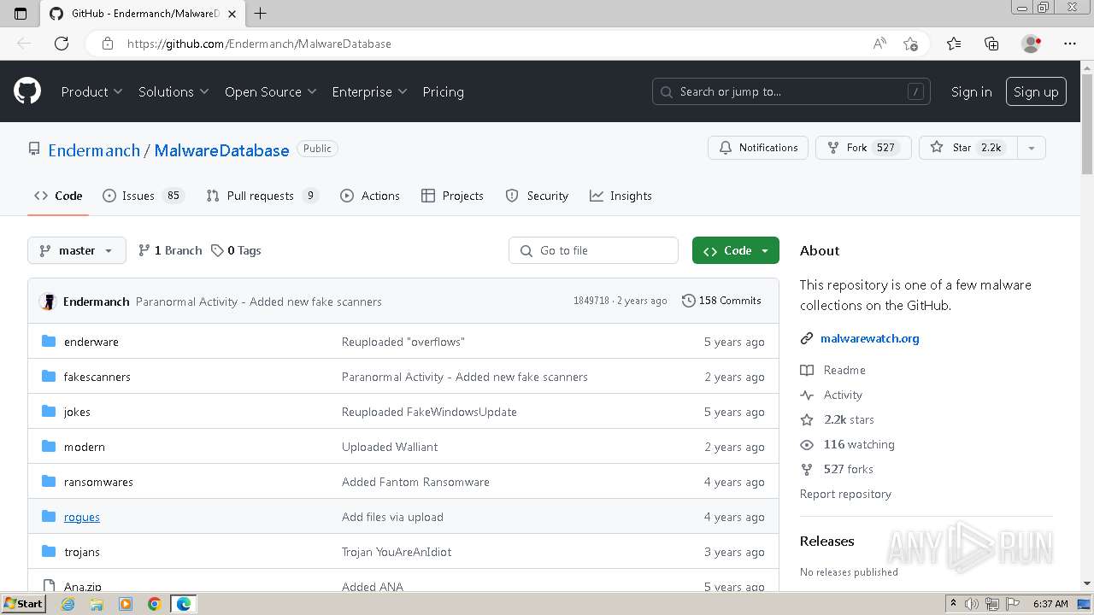The width and height of the screenshot is (1094, 615).
Task: Open the Projects tab
Action: pyautogui.click(x=452, y=196)
